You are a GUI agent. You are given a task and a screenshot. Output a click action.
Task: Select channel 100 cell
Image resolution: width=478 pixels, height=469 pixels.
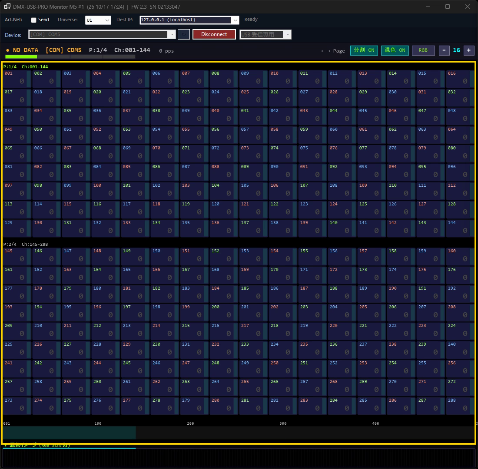point(106,191)
